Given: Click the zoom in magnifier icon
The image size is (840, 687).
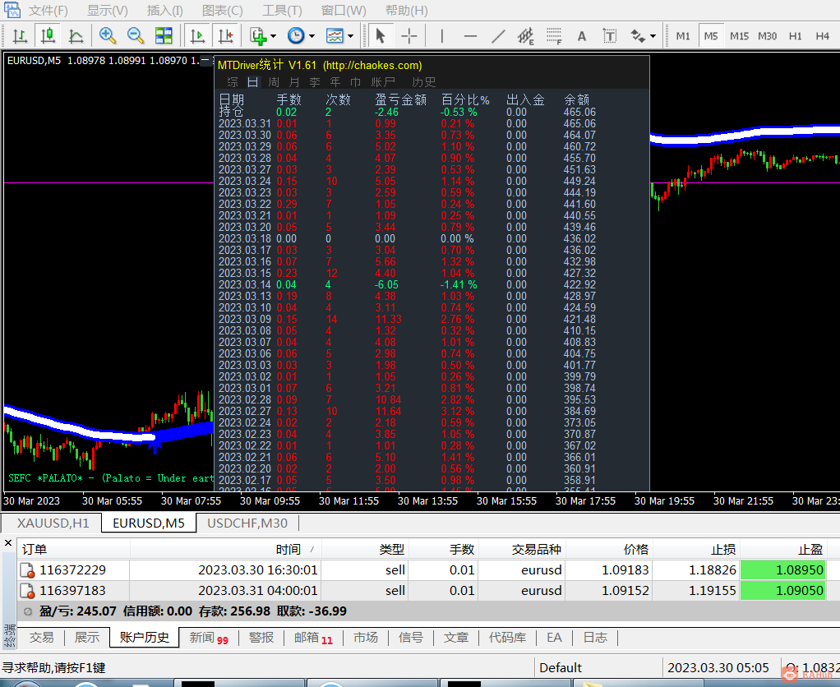Looking at the screenshot, I should (108, 35).
